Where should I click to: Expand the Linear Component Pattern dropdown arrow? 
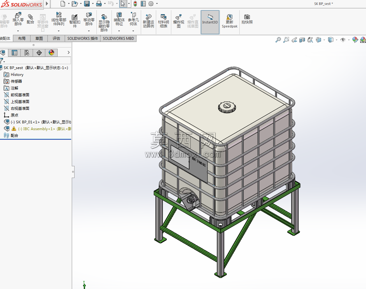click(59, 31)
